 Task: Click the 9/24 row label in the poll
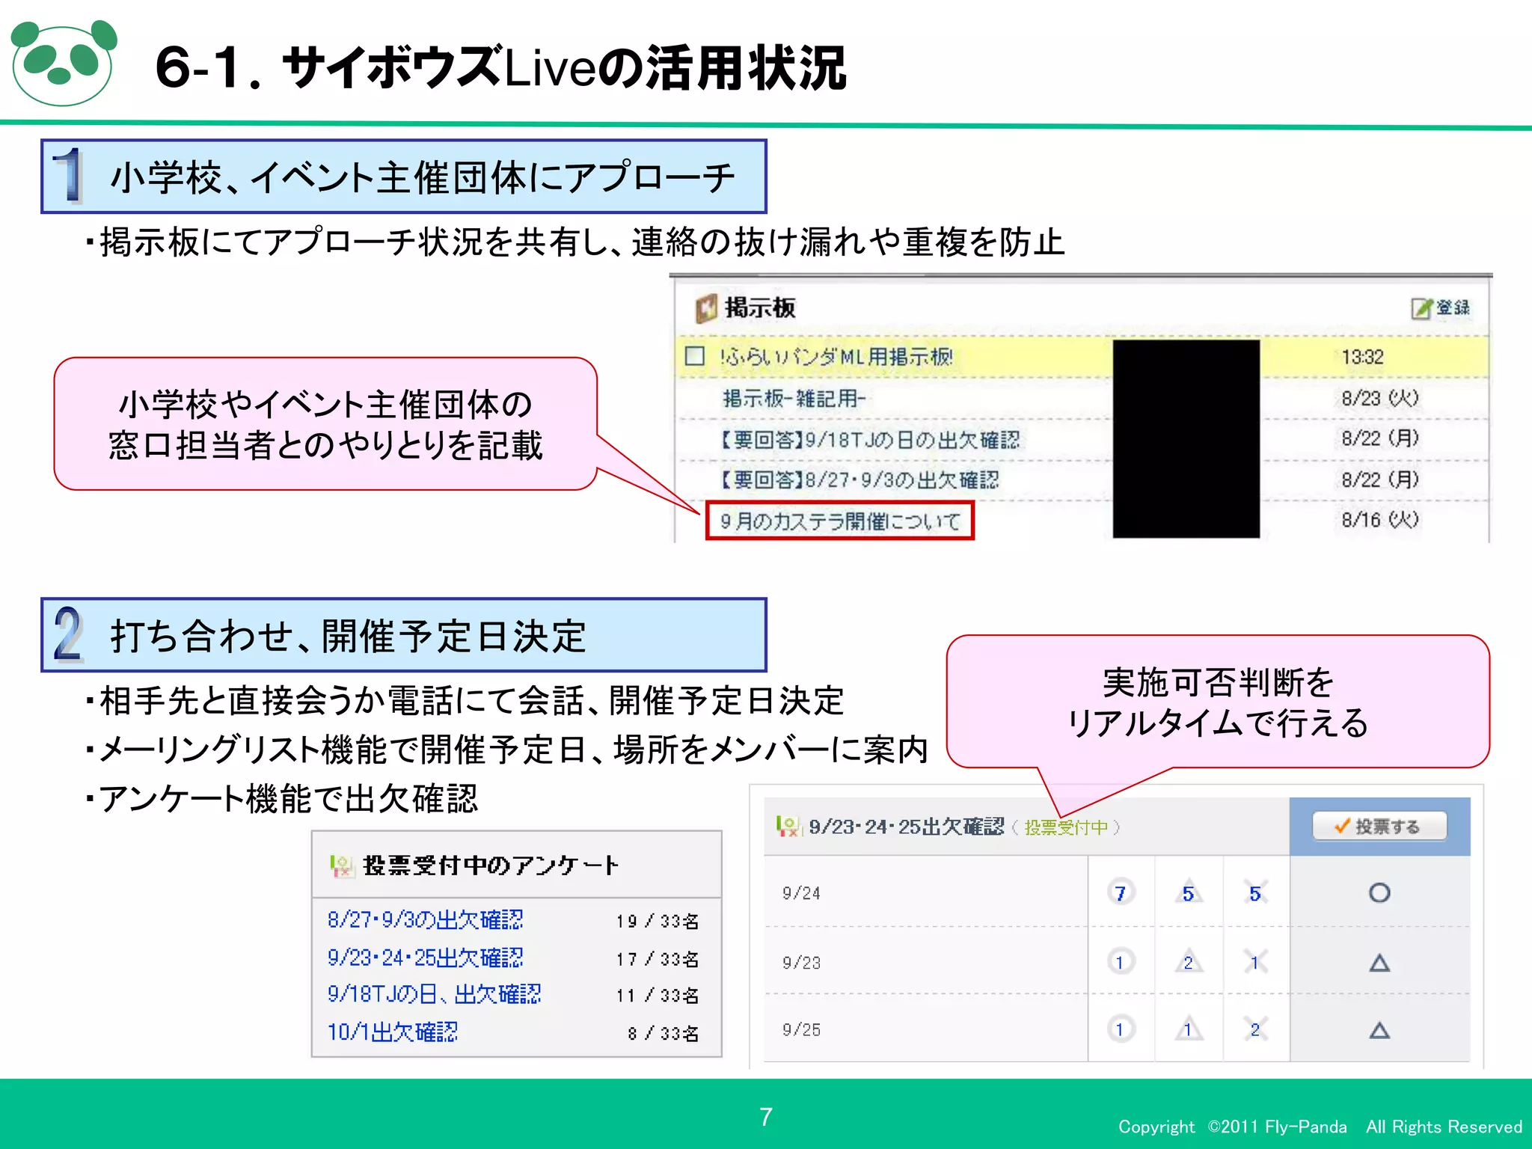[x=801, y=893]
